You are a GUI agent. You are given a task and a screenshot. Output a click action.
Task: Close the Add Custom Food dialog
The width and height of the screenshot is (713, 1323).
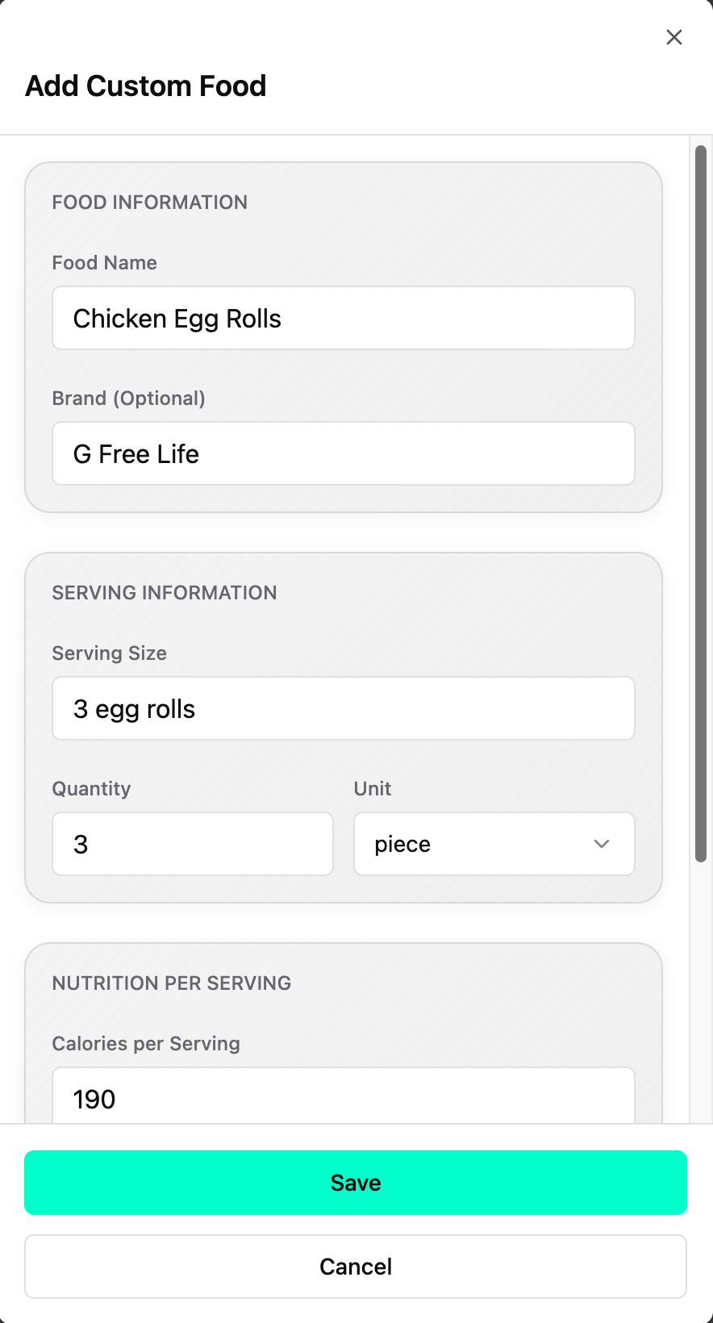[674, 37]
